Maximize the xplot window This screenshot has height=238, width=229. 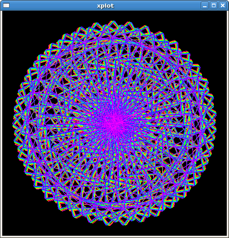click(214, 5)
